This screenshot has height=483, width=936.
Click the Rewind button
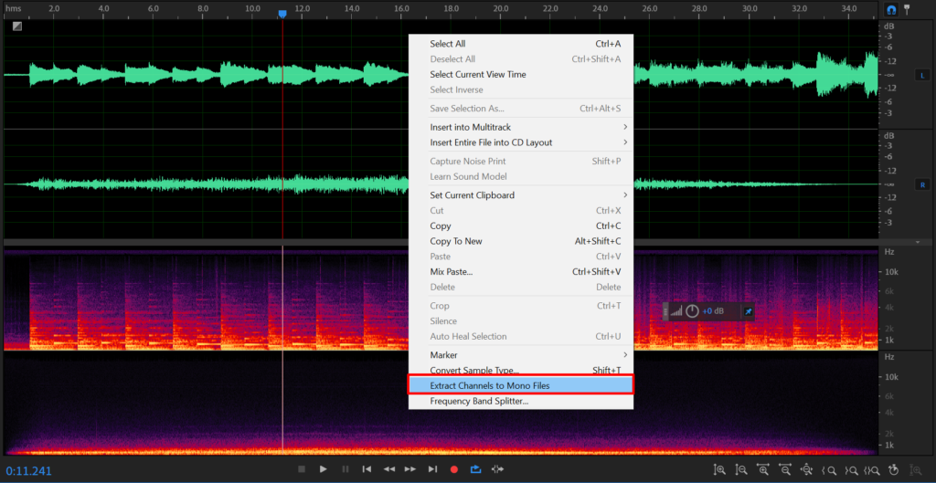[x=389, y=469]
